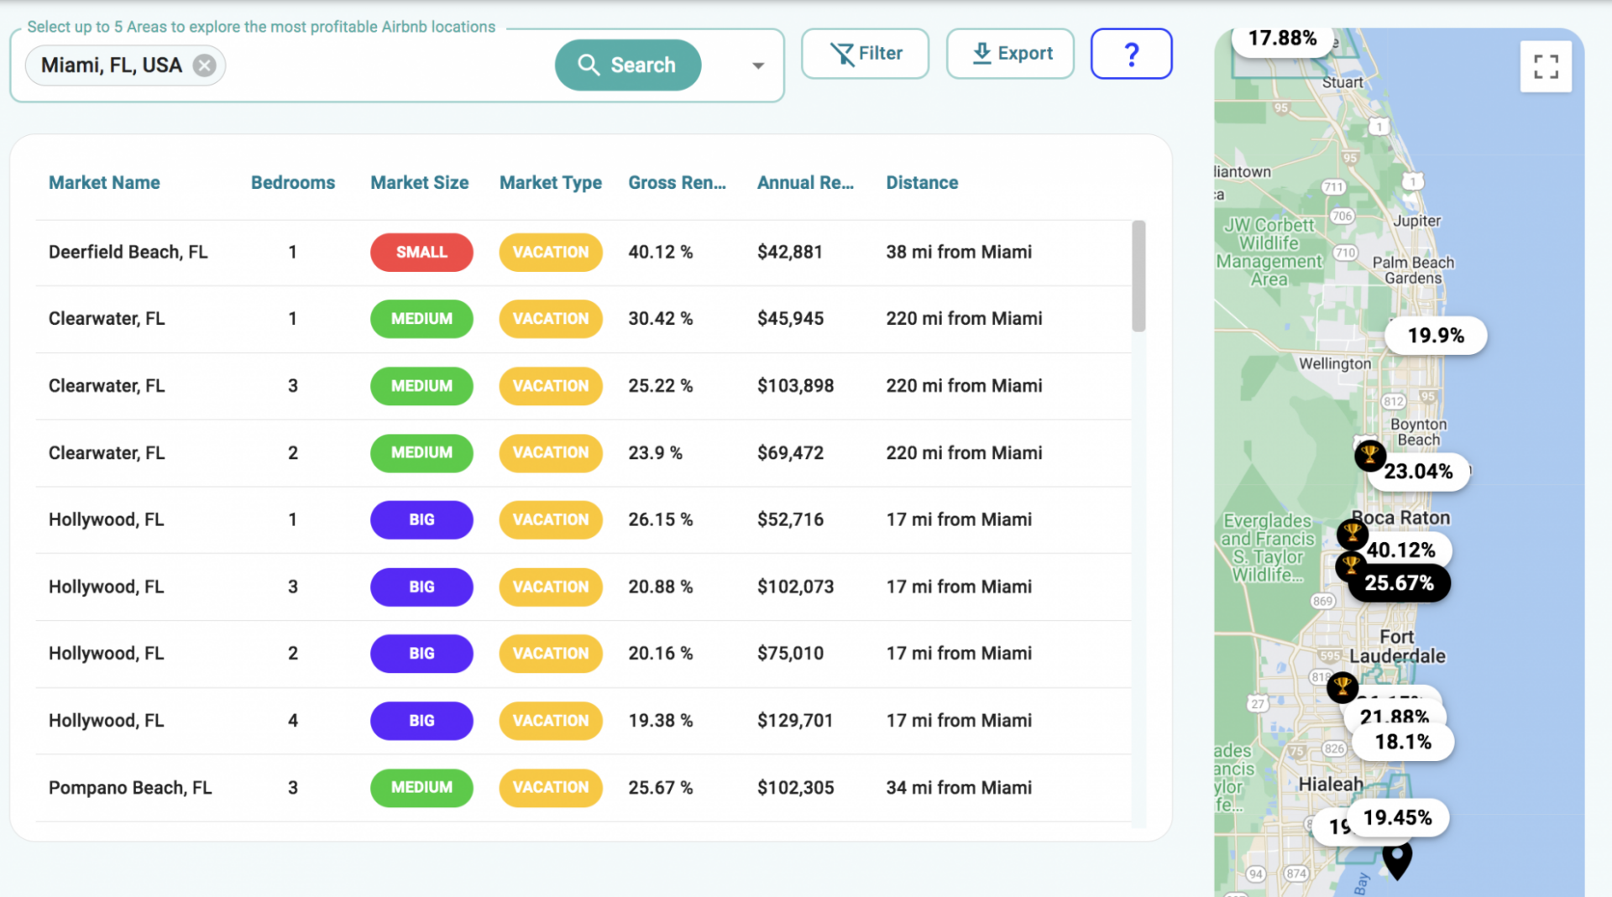Click the trophy marker beside 25.67% label
This screenshot has height=897, width=1612.
pyautogui.click(x=1350, y=566)
